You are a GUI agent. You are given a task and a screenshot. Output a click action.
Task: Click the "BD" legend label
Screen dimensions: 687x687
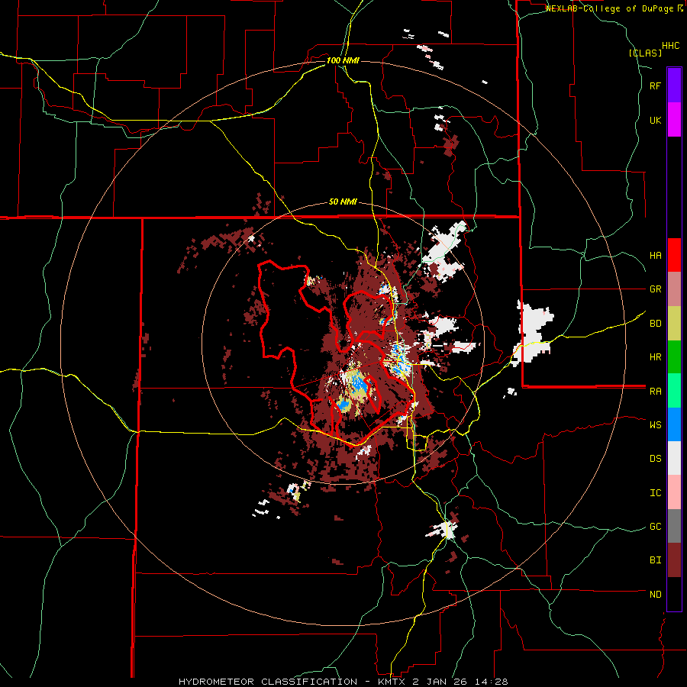[655, 324]
